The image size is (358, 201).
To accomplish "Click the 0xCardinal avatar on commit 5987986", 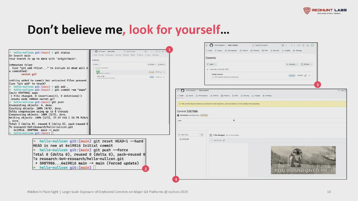I will click(178, 115).
